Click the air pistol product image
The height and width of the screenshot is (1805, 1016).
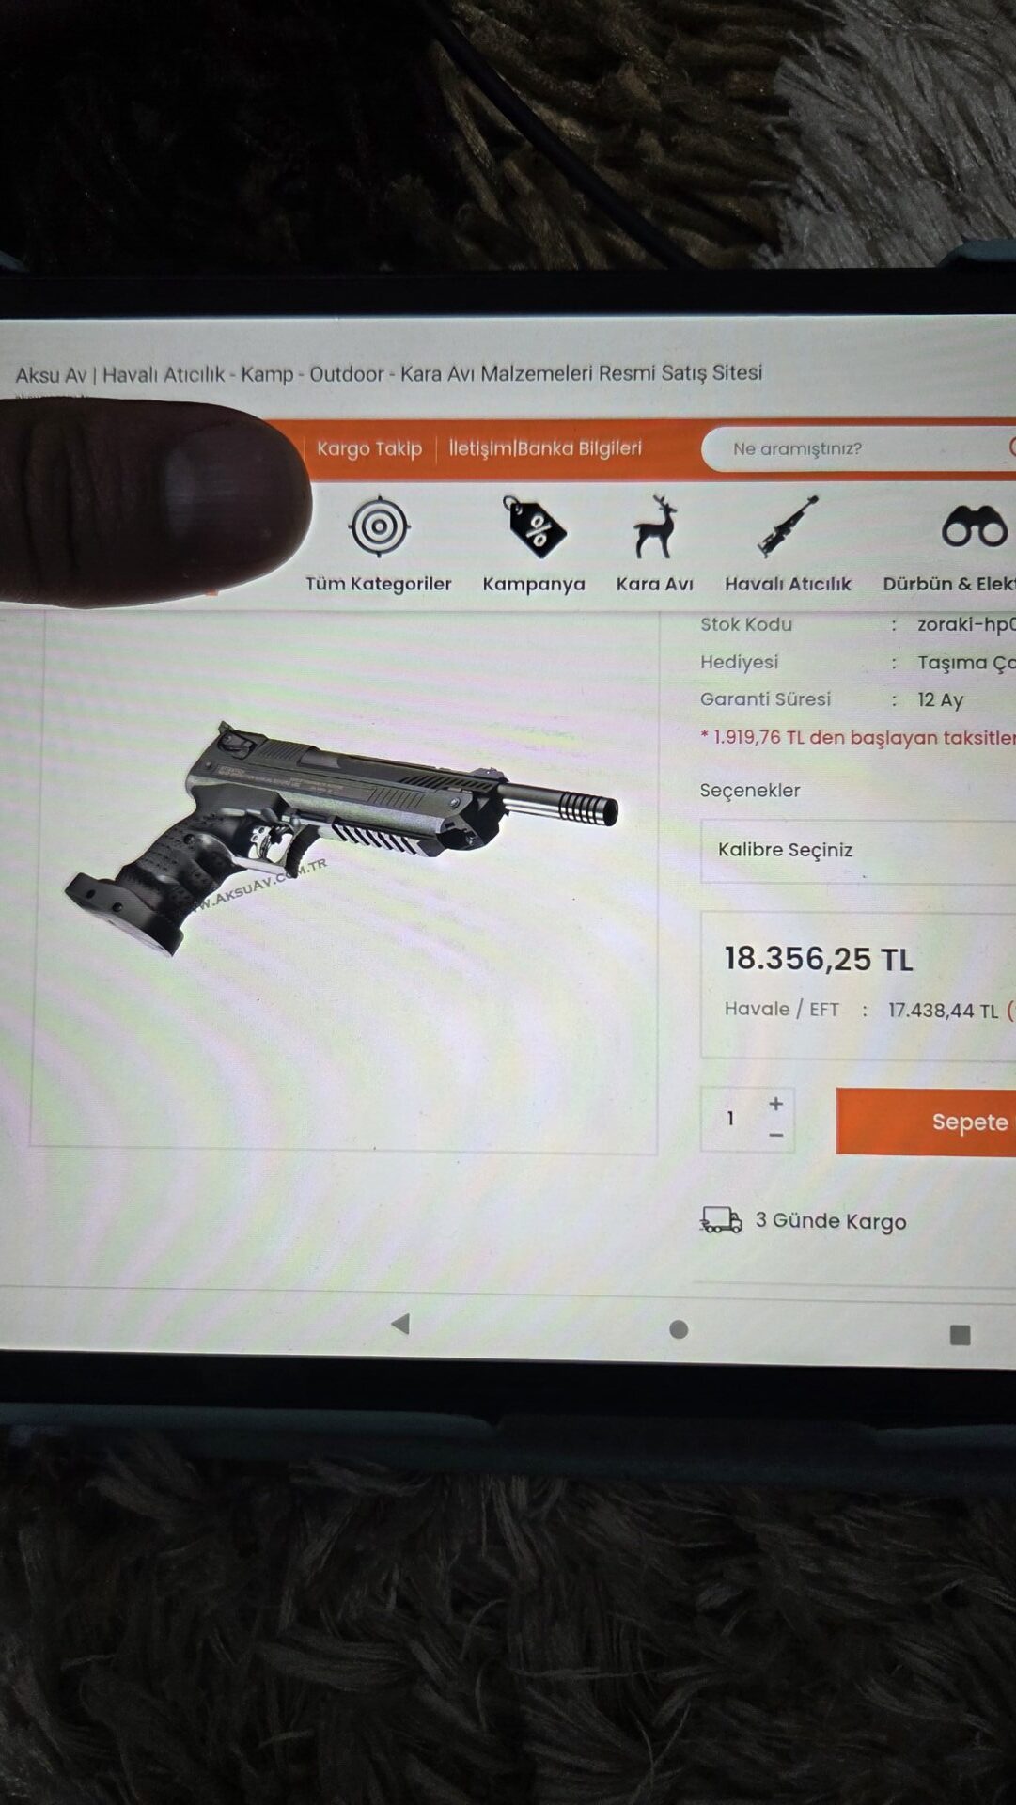click(340, 837)
